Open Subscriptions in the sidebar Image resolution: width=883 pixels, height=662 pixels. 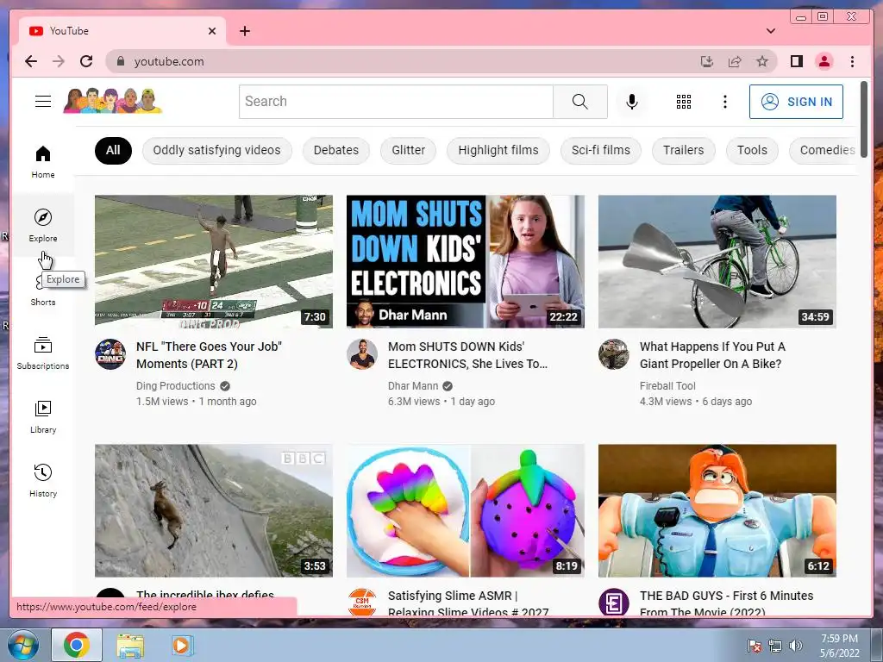[43, 353]
